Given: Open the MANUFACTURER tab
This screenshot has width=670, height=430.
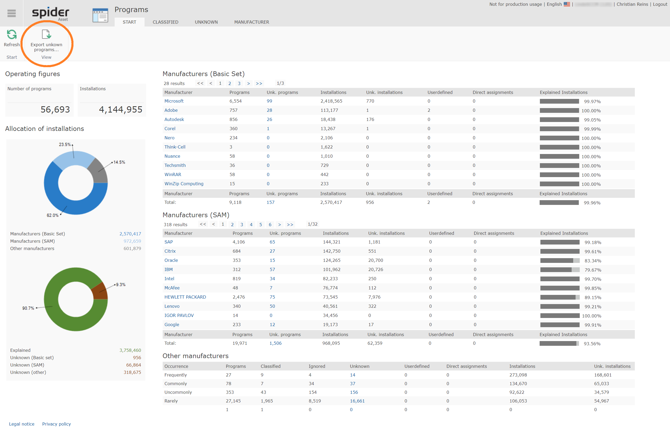Looking at the screenshot, I should click(x=252, y=22).
